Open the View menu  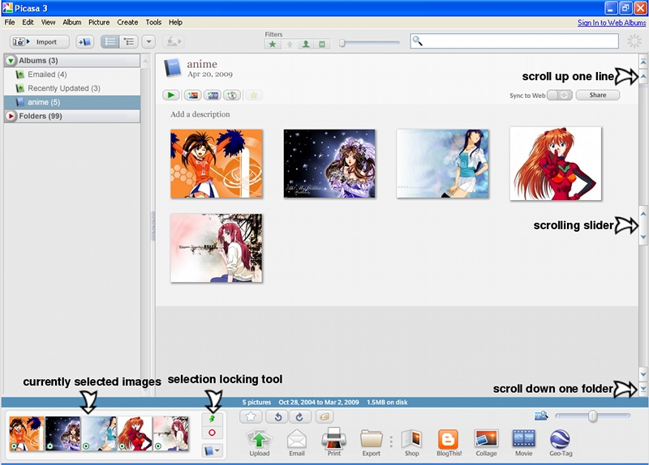[x=48, y=23]
